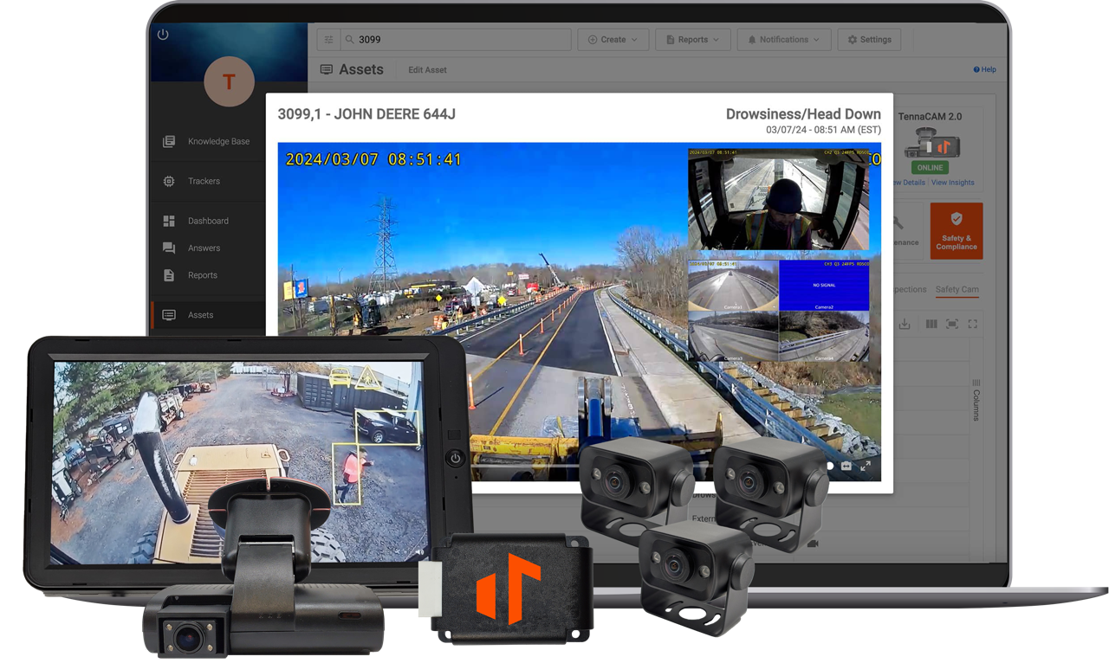1109x663 pixels.
Task: Open Settings from the top bar
Action: [x=869, y=40]
